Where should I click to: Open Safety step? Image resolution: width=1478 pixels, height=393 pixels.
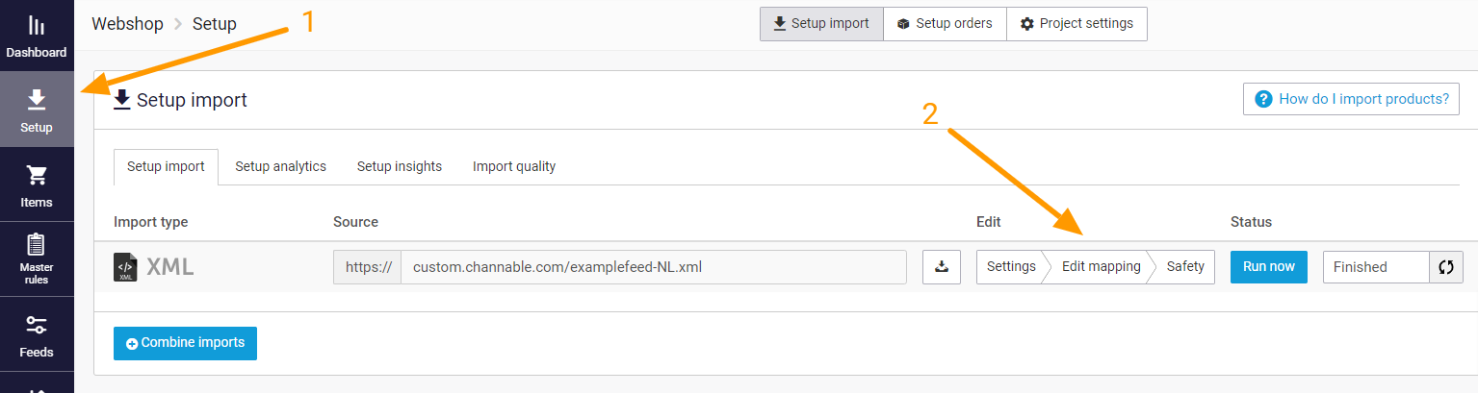1185,267
